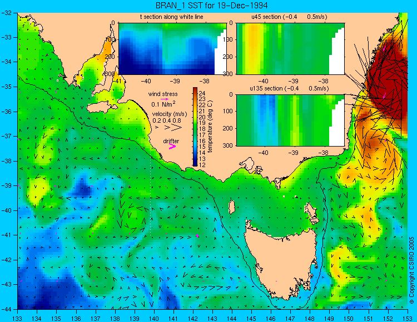Click the 140 longitude axis label
417x322 pixels.
[x=154, y=319]
